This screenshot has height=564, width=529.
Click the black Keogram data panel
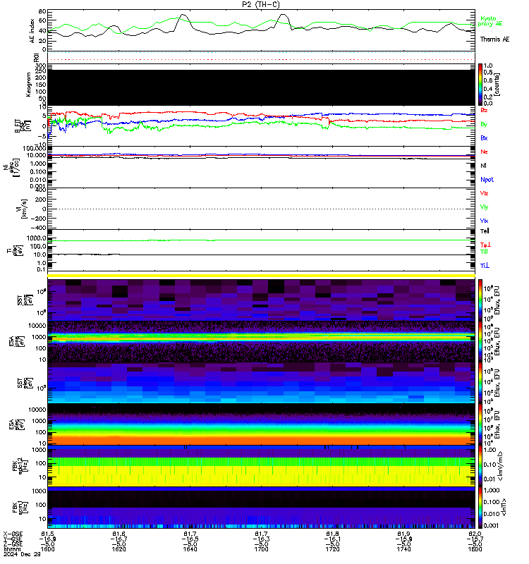click(261, 87)
